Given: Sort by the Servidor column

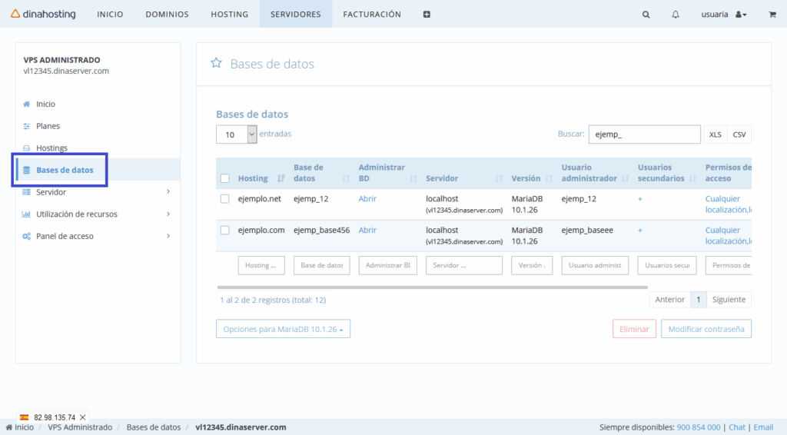Looking at the screenshot, I should (498, 178).
